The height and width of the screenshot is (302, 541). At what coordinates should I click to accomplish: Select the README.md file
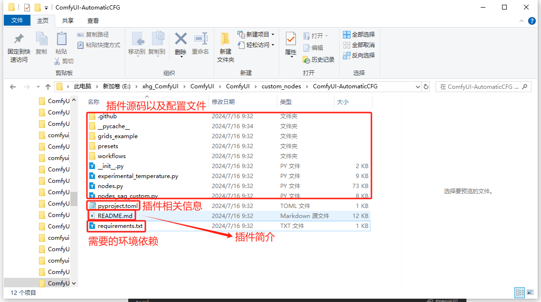pyautogui.click(x=115, y=216)
